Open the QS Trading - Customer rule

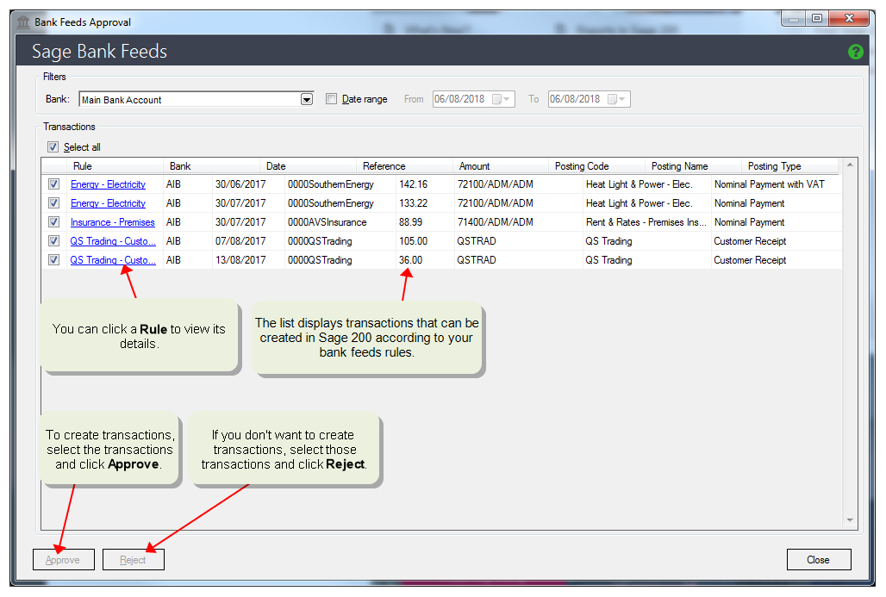pyautogui.click(x=112, y=240)
